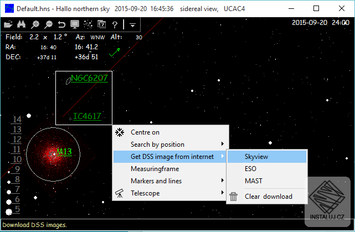
Task: Click the telescope icon in the context menu
Action: (120, 193)
